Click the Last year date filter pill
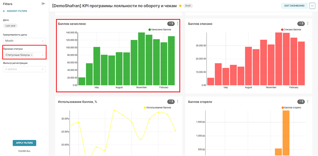This screenshot has width=318, height=156. point(10,26)
